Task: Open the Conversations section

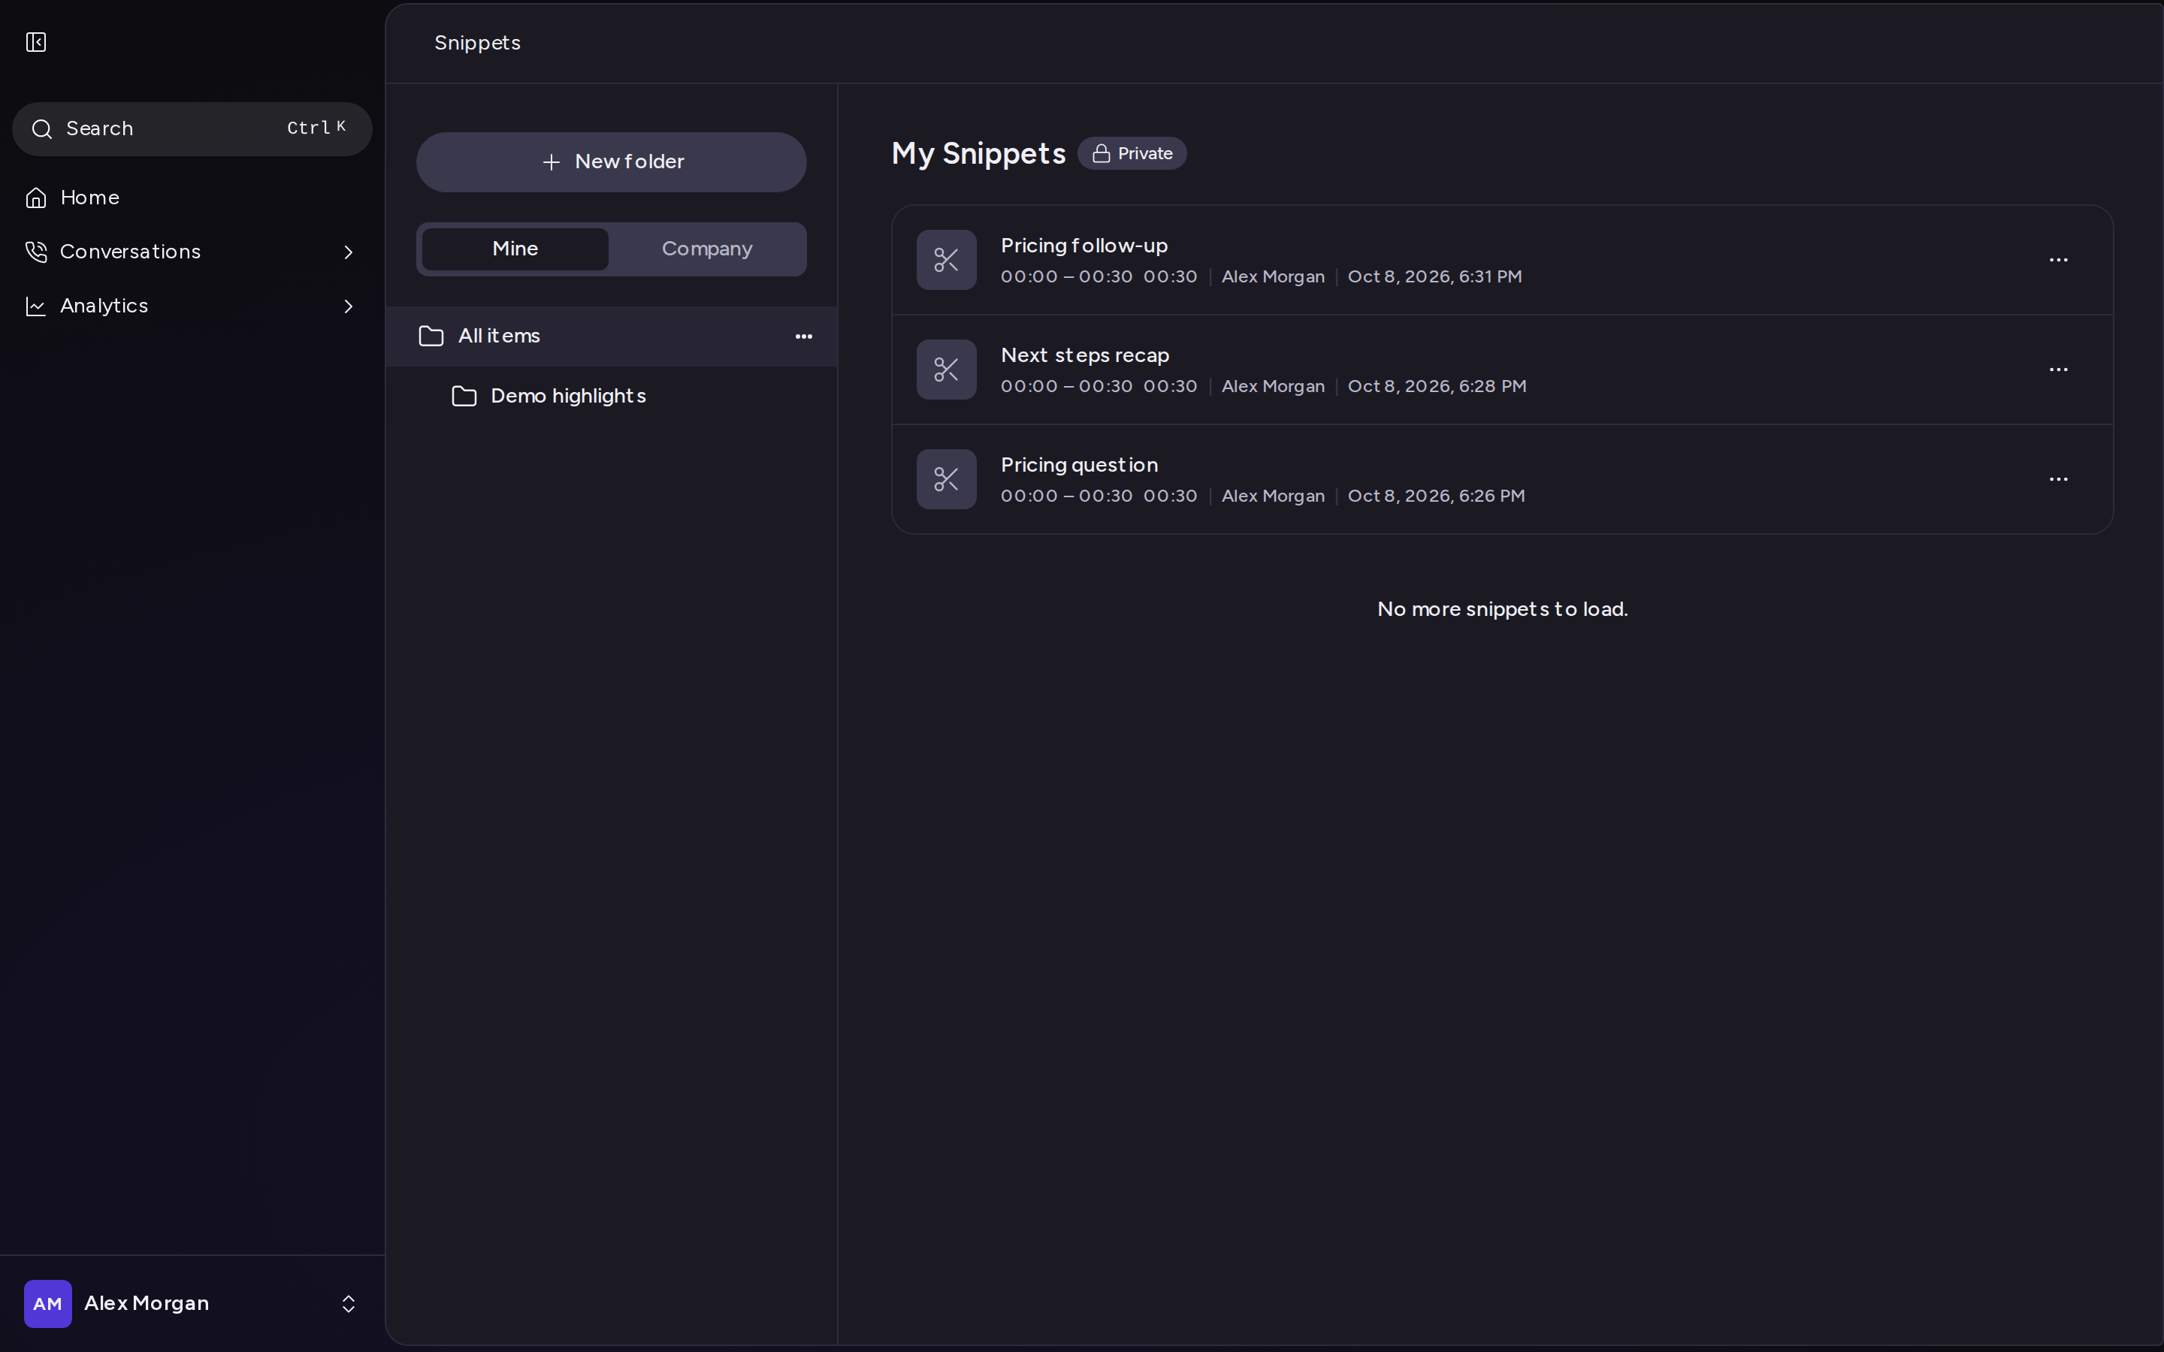Action: [x=192, y=252]
